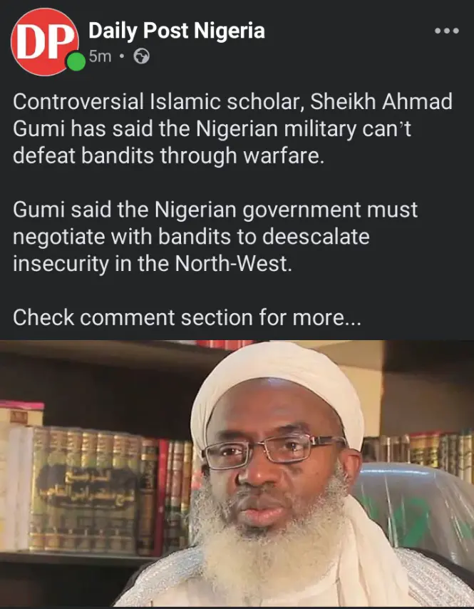Click the red books on top shelf
The image size is (474, 609).
pos(225,344)
